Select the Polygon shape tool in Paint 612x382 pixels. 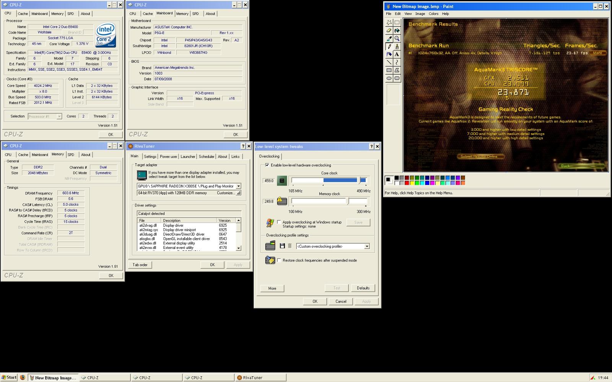(397, 70)
